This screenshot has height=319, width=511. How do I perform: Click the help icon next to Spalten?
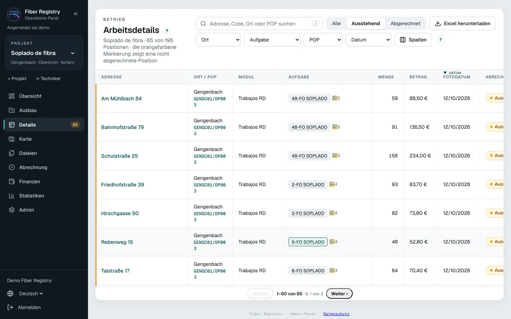coord(440,40)
